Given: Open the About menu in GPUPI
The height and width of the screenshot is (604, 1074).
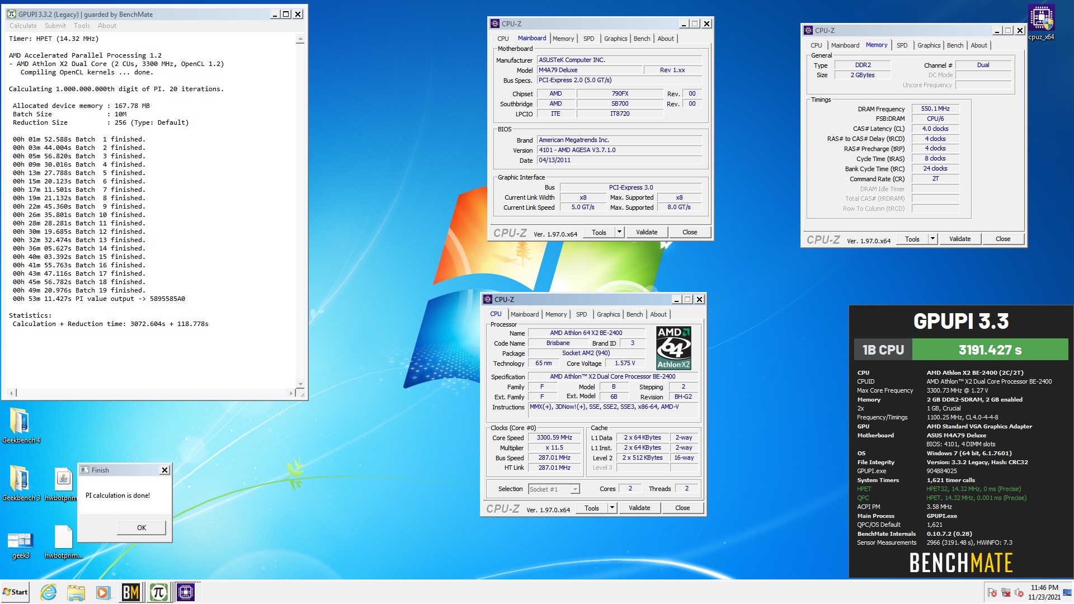Looking at the screenshot, I should pos(107,26).
